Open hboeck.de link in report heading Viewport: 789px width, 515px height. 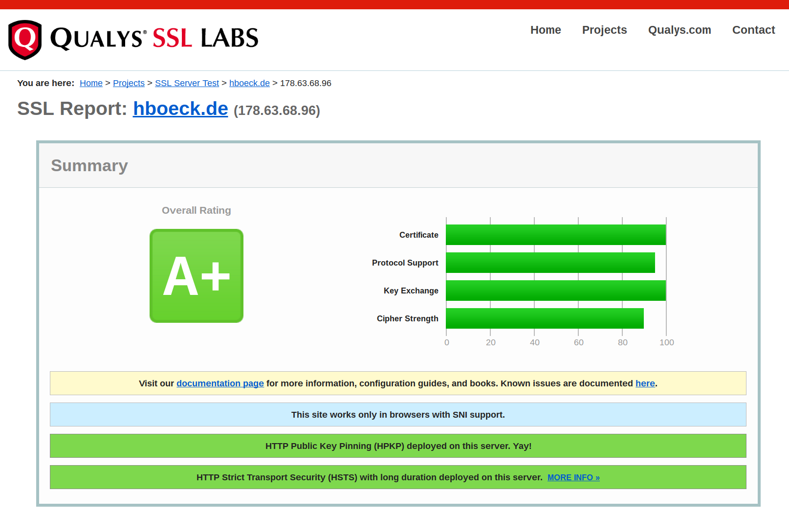click(180, 109)
